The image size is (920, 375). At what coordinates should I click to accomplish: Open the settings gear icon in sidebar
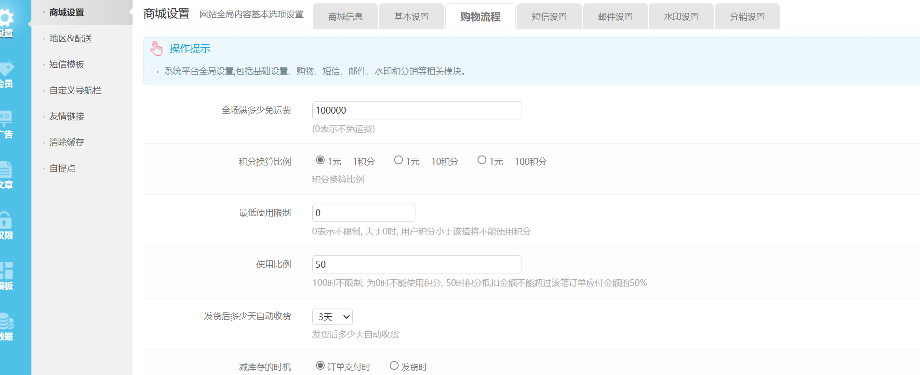[6, 18]
